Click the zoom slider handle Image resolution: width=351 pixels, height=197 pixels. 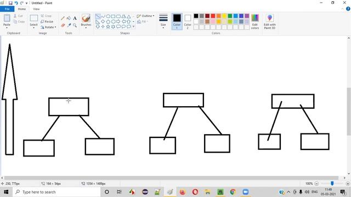coord(332,183)
